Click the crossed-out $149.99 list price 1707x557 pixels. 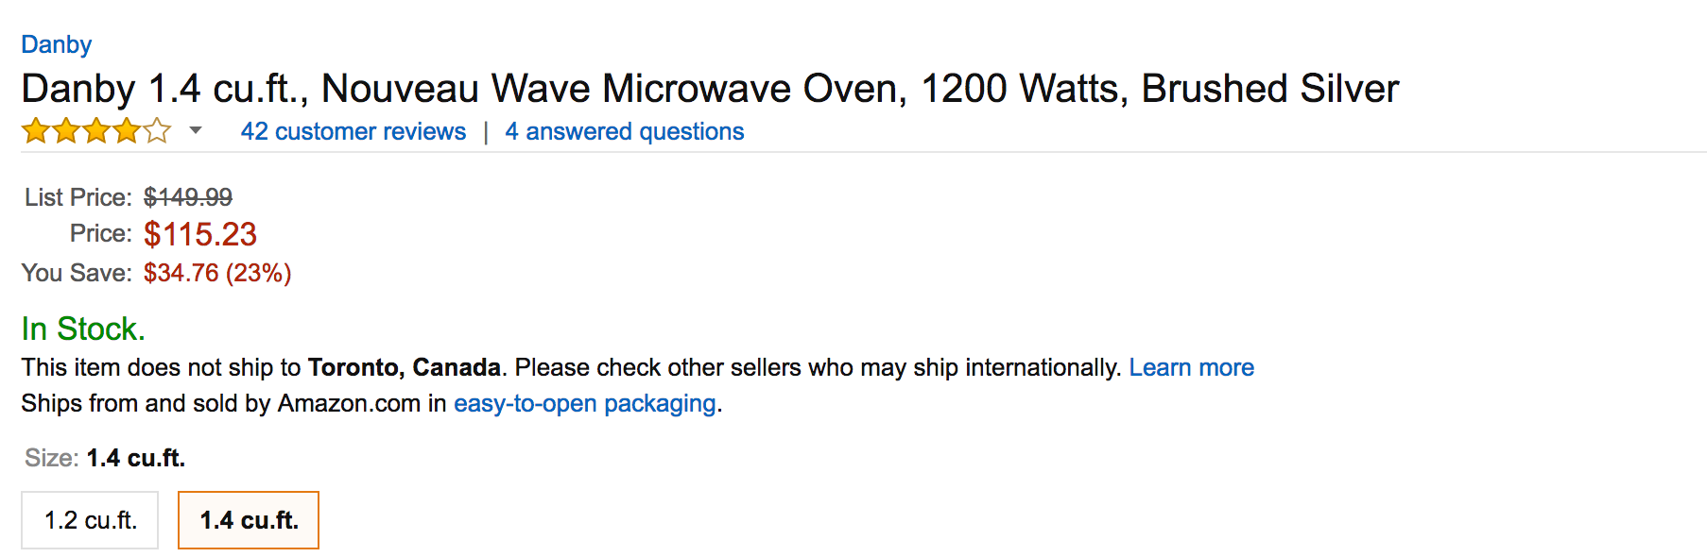click(187, 197)
